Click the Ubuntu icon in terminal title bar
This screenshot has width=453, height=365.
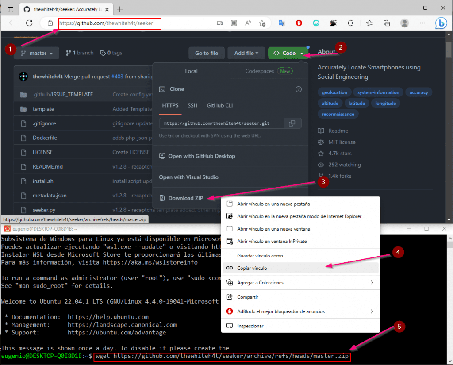pyautogui.click(x=7, y=229)
